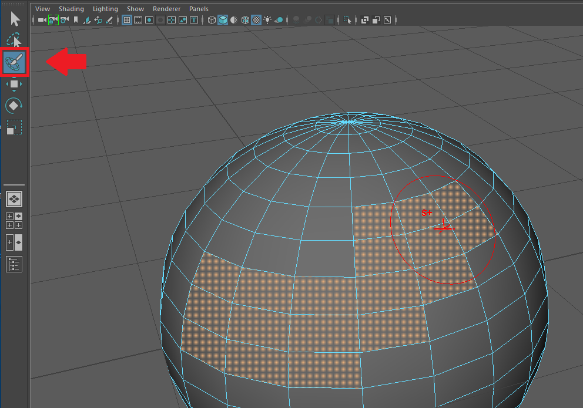Viewport: 583px width, 408px height.
Task: Switch to the Rotate tool
Action: [14, 105]
